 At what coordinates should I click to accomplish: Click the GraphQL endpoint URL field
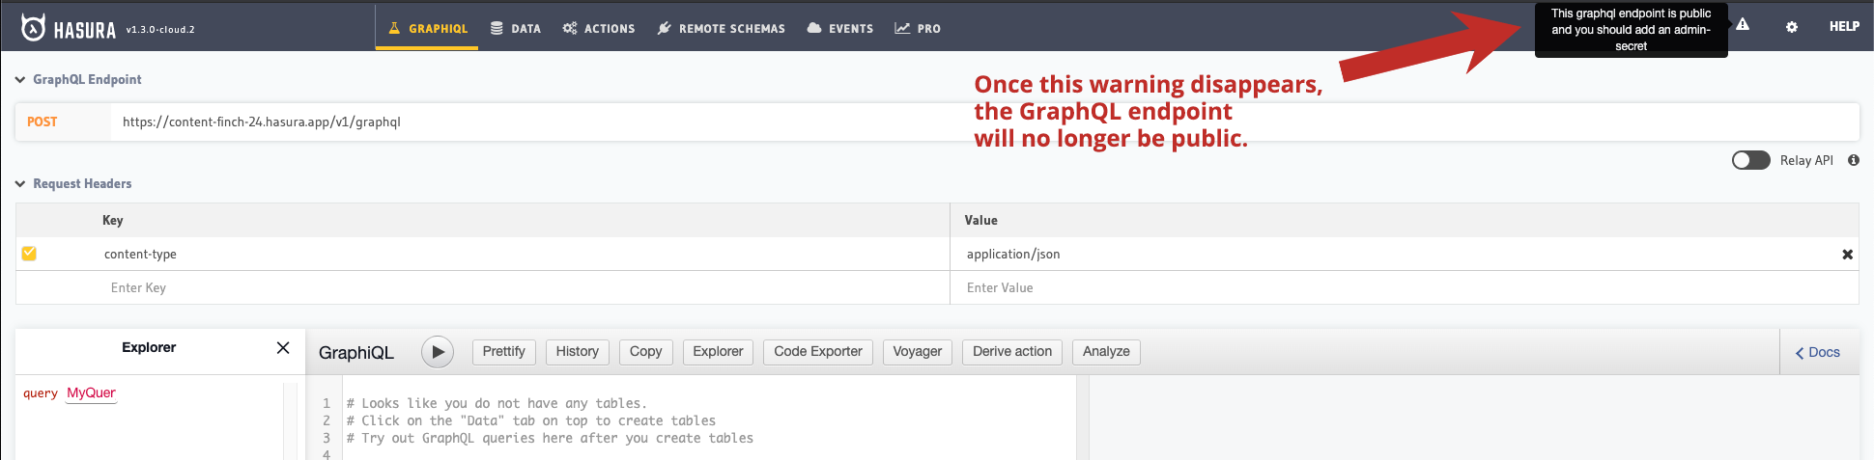984,122
